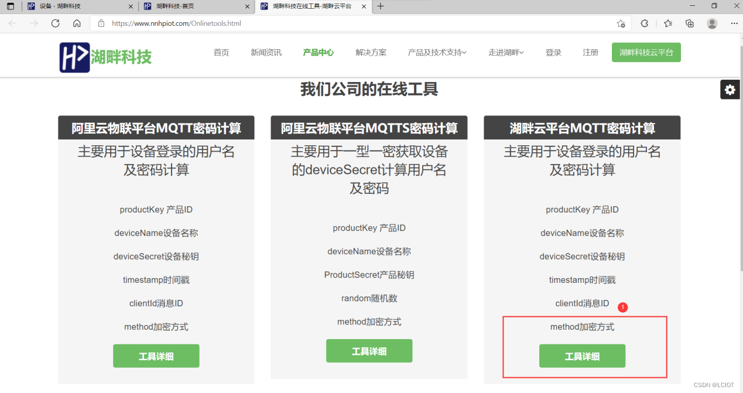
Task: Expand 产品及技术支持 dropdown menu
Action: click(x=437, y=53)
